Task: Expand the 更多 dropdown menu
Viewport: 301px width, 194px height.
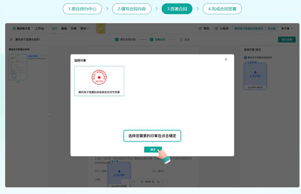Action: point(84,28)
